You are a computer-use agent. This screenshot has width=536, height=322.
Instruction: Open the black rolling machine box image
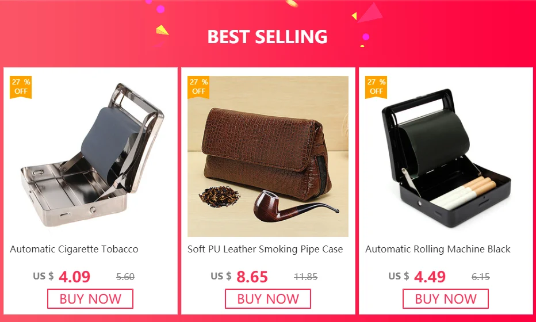click(x=446, y=158)
